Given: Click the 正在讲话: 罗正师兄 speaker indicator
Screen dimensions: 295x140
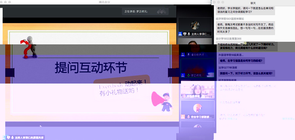Looking at the screenshot, I should click(145, 11).
